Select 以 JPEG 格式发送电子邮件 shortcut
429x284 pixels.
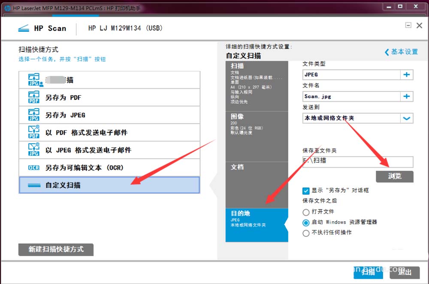tap(109, 150)
